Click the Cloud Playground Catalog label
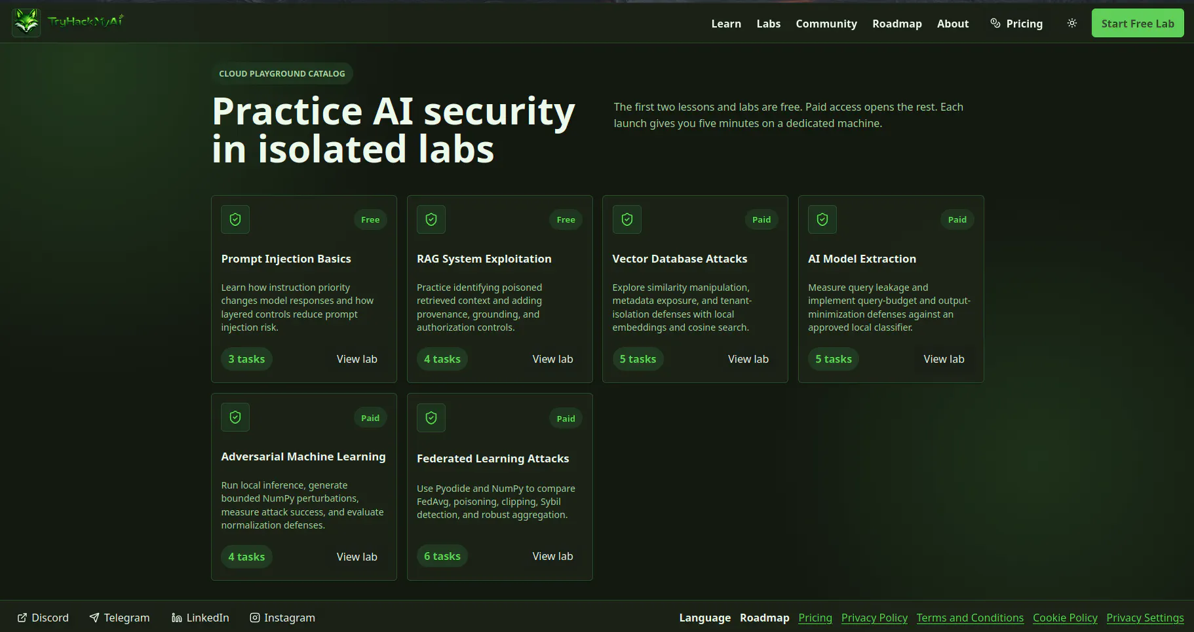The width and height of the screenshot is (1194, 632). 282,73
